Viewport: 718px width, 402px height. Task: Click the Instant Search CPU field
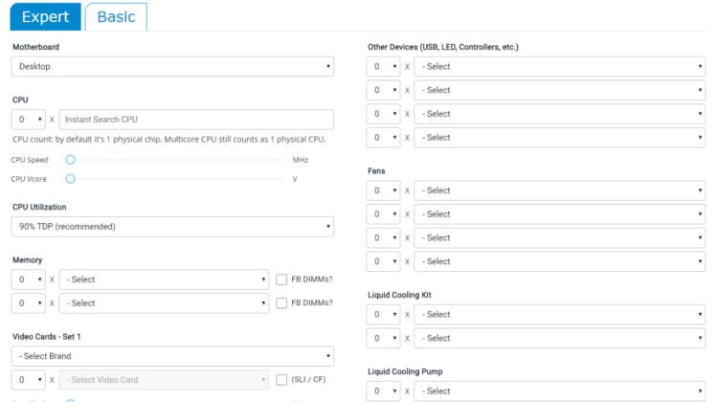coord(196,120)
